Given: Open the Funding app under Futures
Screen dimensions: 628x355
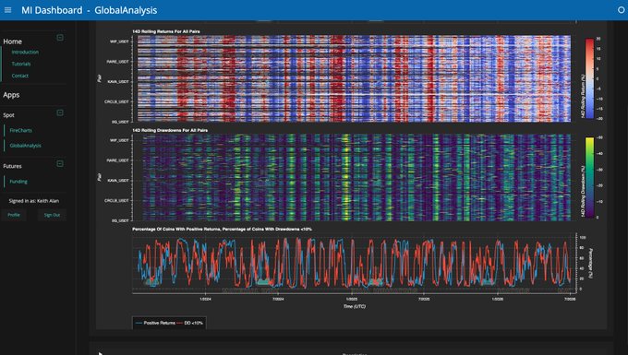Looking at the screenshot, I should pos(18,182).
